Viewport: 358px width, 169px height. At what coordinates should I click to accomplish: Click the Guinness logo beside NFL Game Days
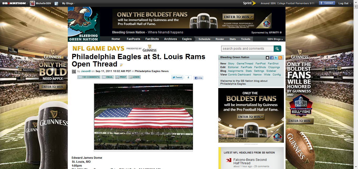pyautogui.click(x=150, y=48)
